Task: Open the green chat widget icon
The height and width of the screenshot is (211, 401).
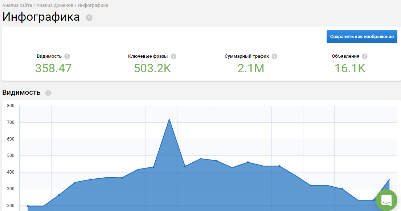Action: (x=386, y=200)
